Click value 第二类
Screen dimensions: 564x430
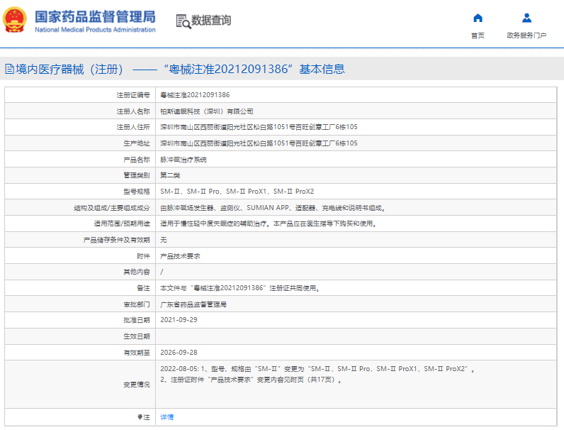click(x=170, y=175)
